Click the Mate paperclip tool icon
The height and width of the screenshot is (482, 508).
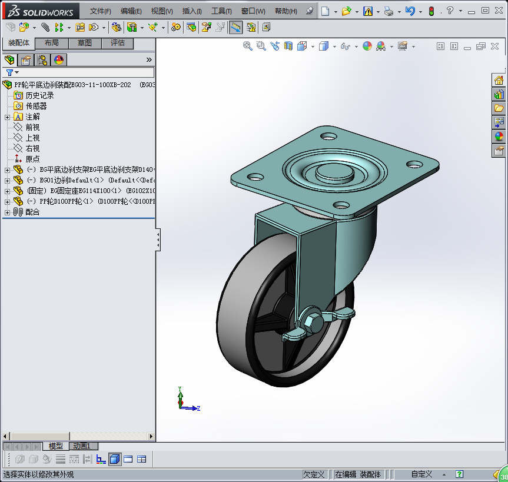(45, 27)
